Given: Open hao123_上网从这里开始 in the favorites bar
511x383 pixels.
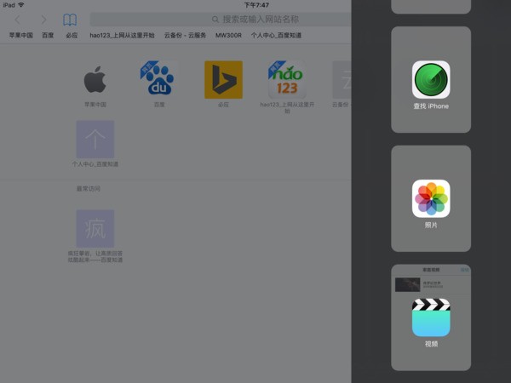Looking at the screenshot, I should point(122,35).
